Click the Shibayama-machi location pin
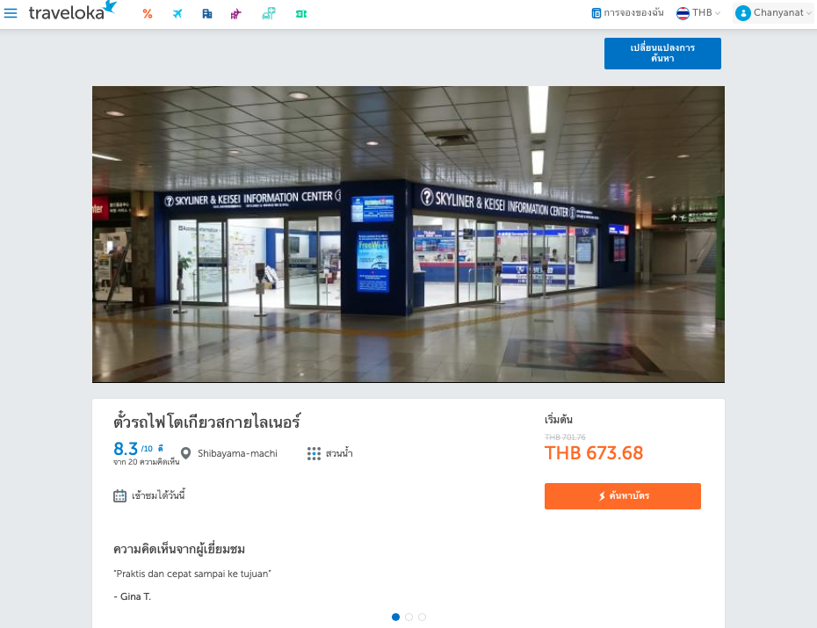 [x=185, y=453]
